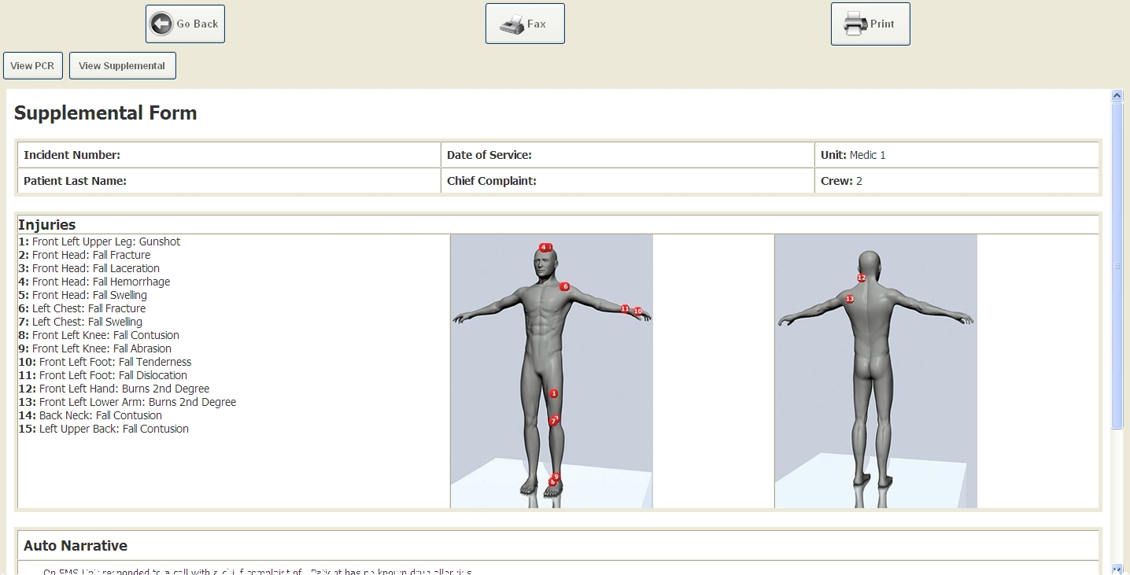1130x575 pixels.
Task: Click the "1: Front Left Upper Leg: Gunshot" entry
Action: pyautogui.click(x=99, y=241)
